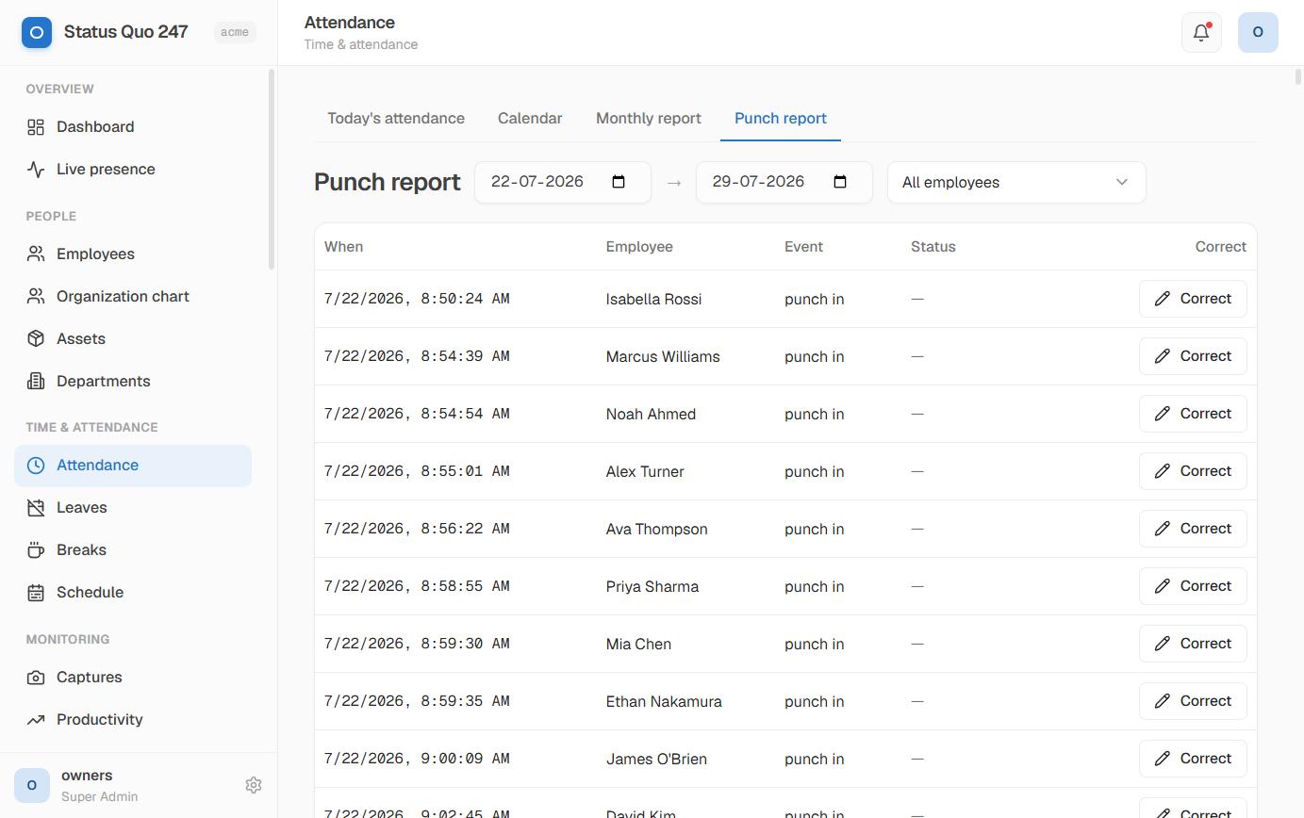Viewport: 1304px width, 818px height.
Task: Click the Organization chart icon
Action: point(36,296)
